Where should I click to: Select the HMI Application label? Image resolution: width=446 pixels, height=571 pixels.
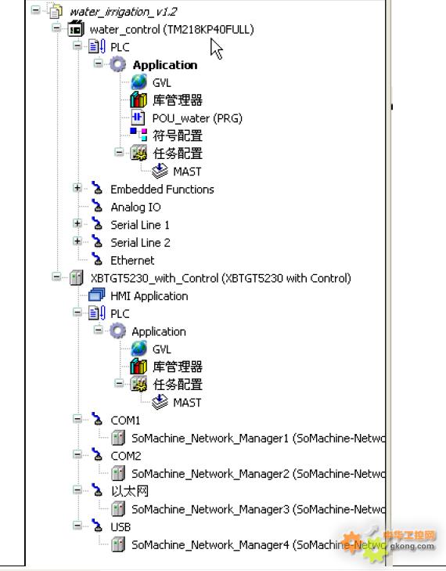(149, 296)
